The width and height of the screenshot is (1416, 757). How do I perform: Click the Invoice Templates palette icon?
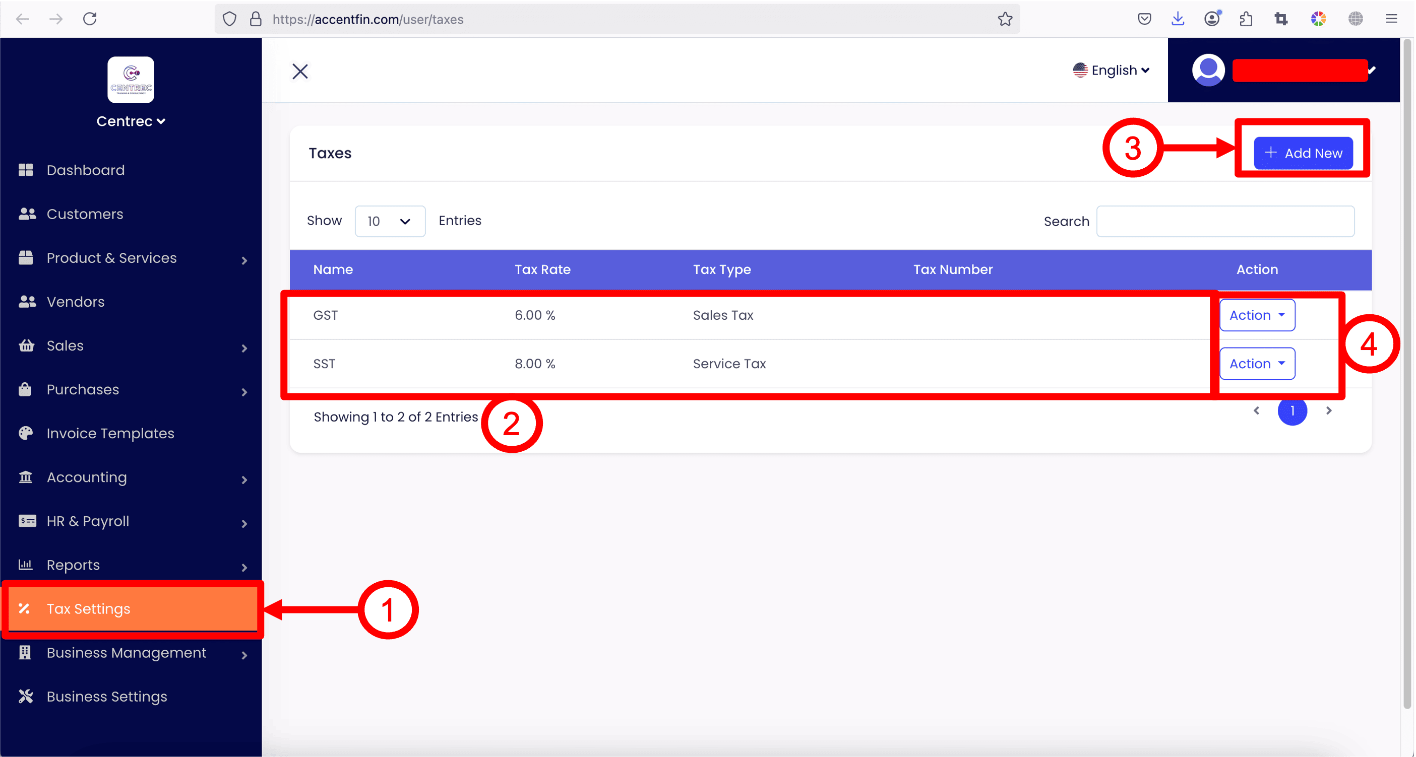click(26, 434)
